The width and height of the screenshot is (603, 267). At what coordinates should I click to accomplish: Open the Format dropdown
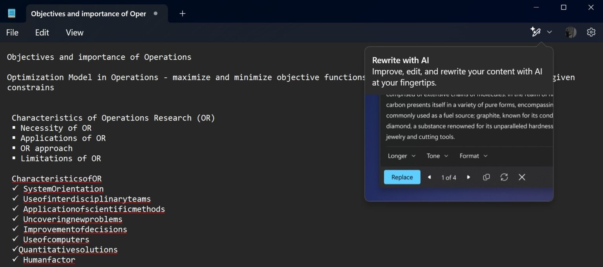(473, 156)
